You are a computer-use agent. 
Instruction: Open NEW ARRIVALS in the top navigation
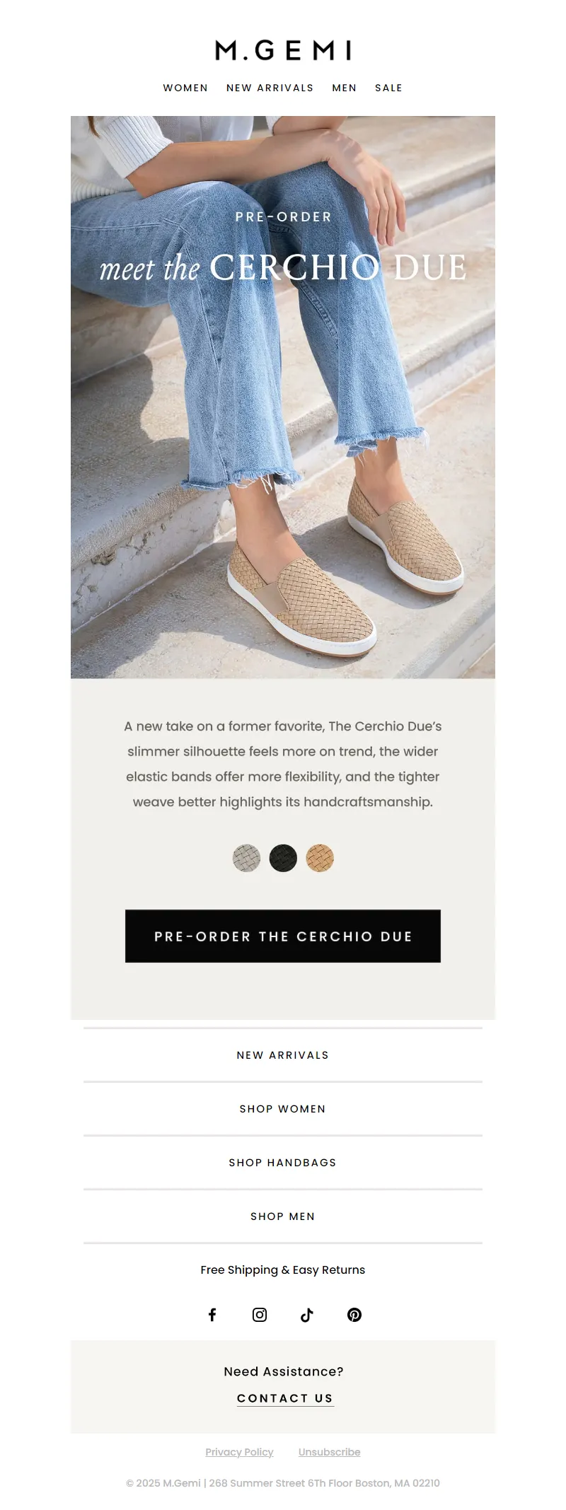pyautogui.click(x=270, y=88)
